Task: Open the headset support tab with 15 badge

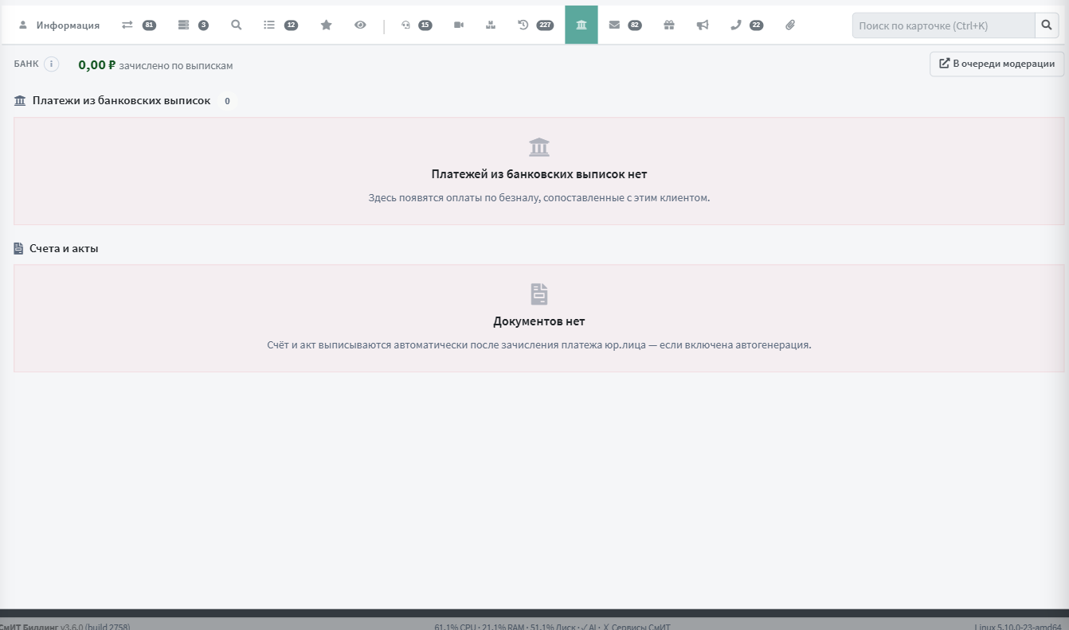Action: click(416, 25)
